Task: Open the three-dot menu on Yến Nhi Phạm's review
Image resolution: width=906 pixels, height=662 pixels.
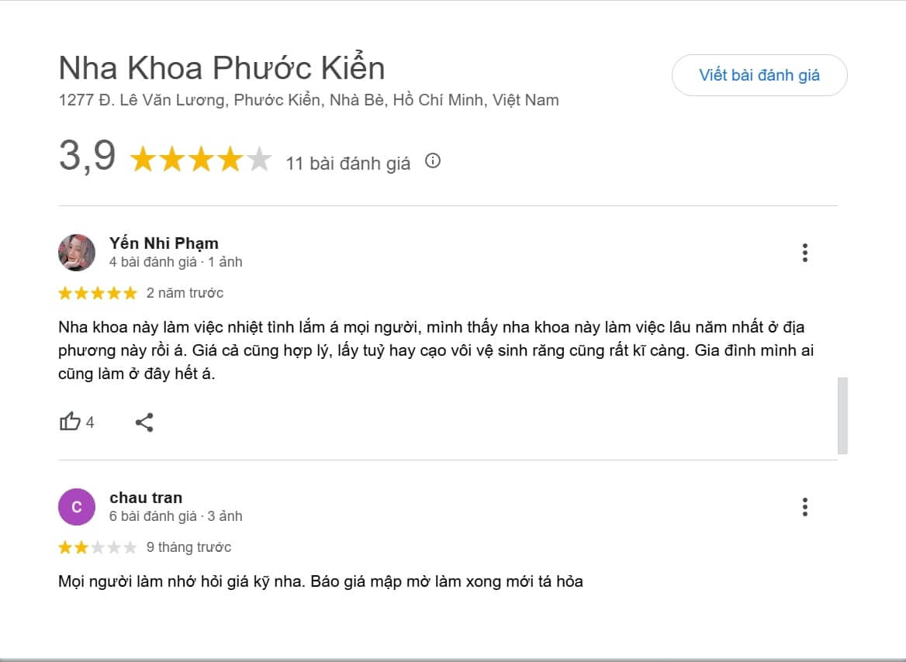Action: tap(805, 253)
